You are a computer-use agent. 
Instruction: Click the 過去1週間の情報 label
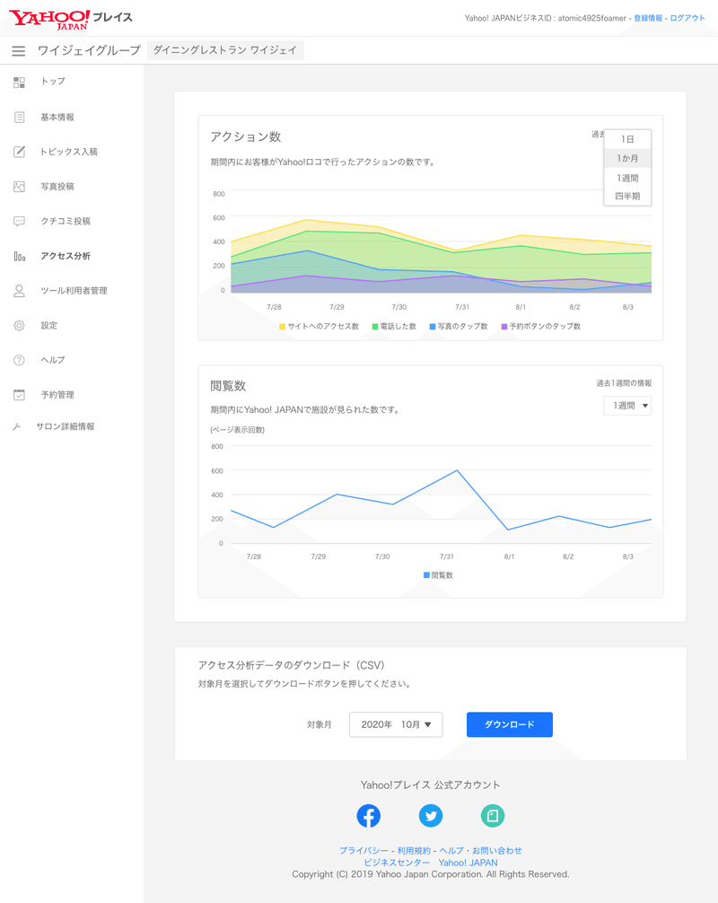pyautogui.click(x=624, y=383)
